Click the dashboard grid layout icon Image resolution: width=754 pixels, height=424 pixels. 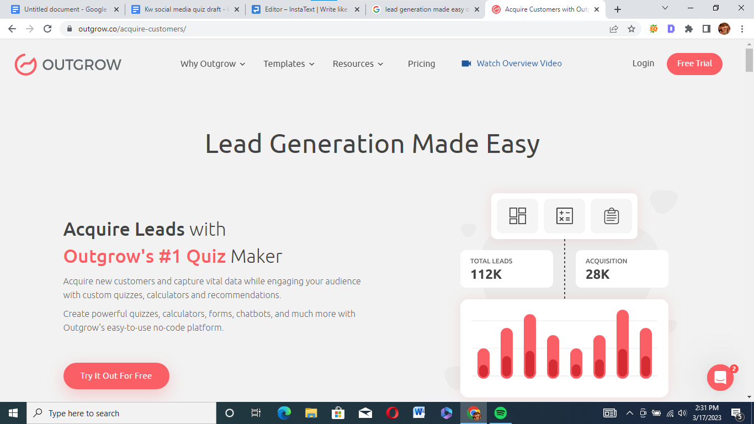(517, 216)
